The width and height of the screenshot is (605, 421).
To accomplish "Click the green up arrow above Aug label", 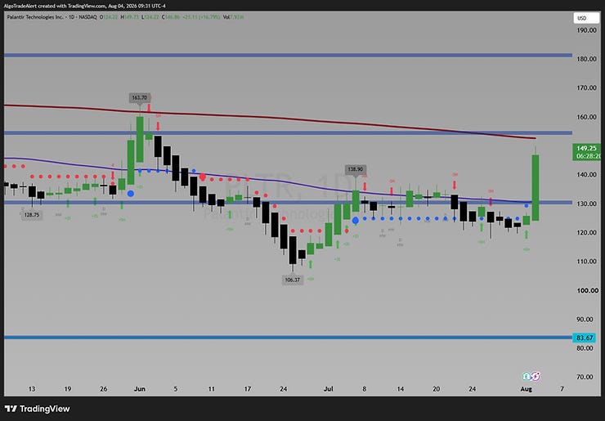I will coord(527,235).
